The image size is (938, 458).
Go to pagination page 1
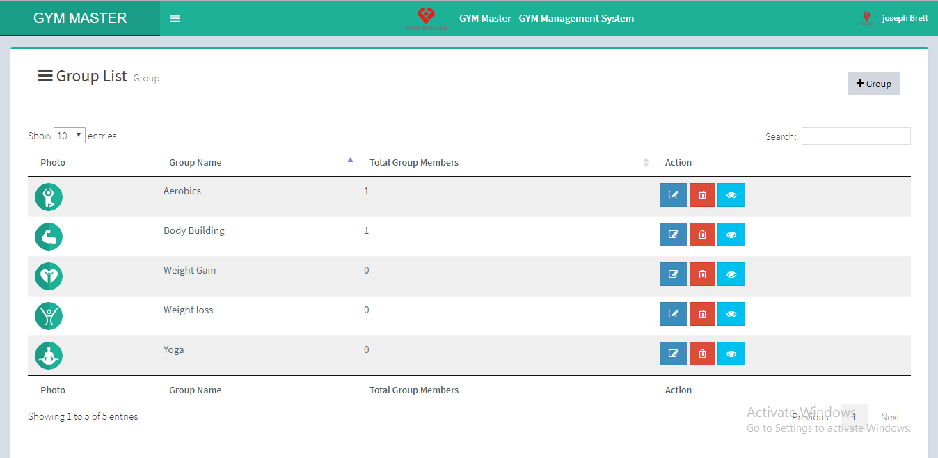click(x=854, y=417)
